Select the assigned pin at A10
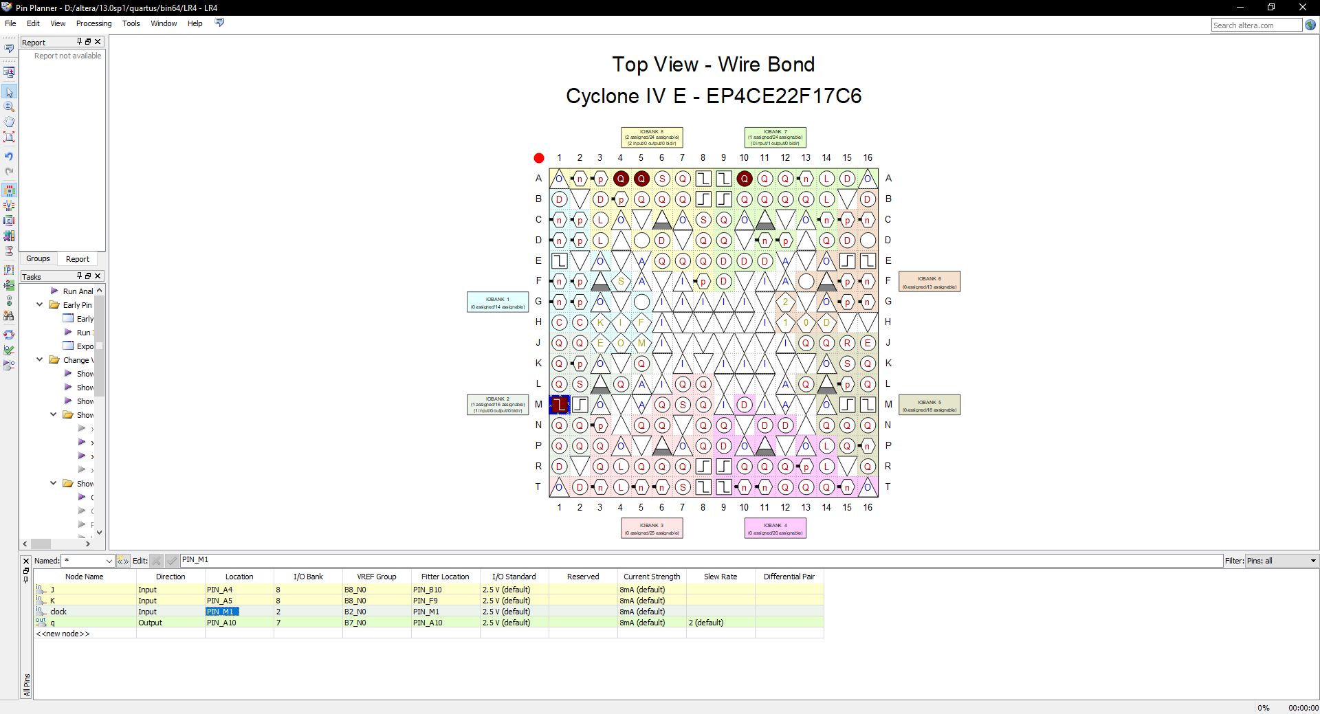Screen dimensions: 1320x714 [744, 179]
